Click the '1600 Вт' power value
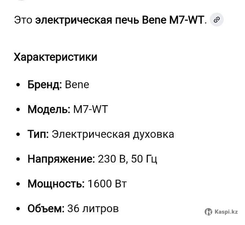Screen dimensions: 245x225 107,184
